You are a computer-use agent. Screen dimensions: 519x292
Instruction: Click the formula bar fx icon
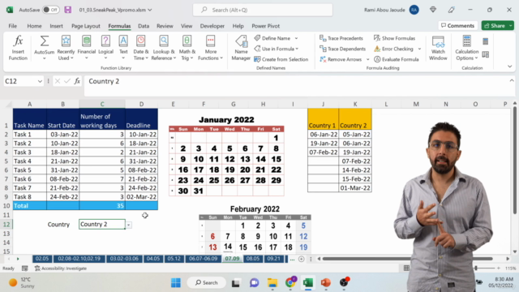[x=77, y=81]
